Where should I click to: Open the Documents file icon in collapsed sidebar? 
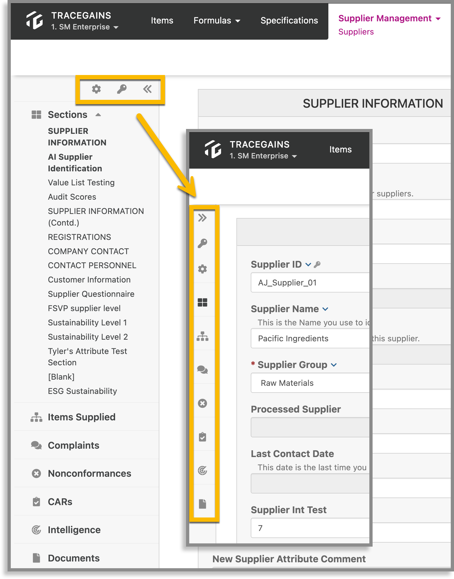(202, 504)
